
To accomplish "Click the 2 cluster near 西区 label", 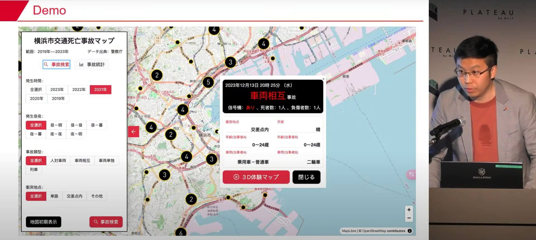I will [171, 135].
